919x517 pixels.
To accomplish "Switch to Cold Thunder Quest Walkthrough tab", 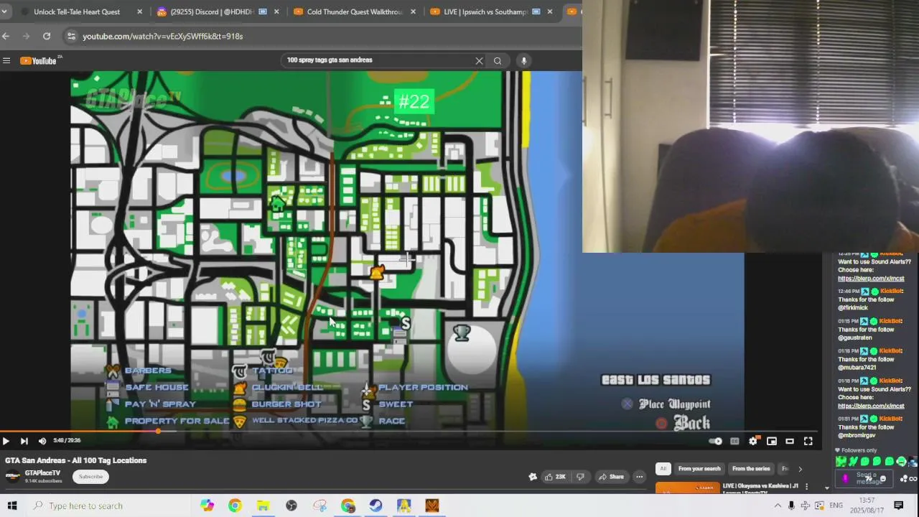I will tap(353, 11).
